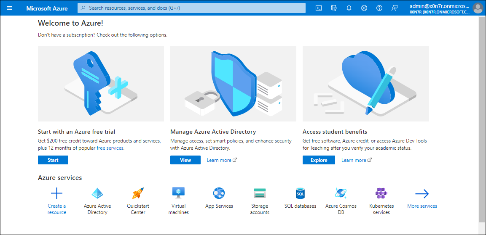This screenshot has width=486, height=235.
Task: Click Explore under Access student benefits
Action: tap(319, 160)
